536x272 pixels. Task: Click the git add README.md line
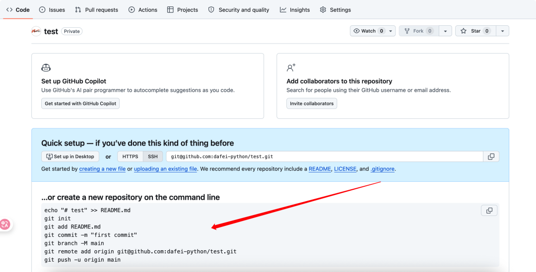[x=72, y=226]
